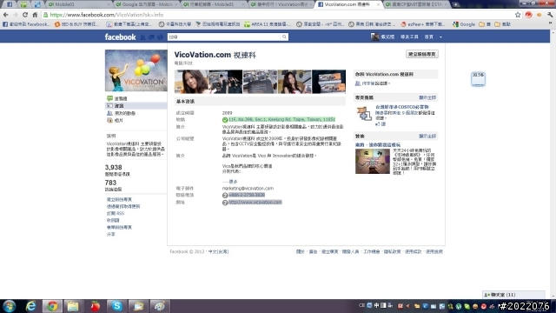Launch Internet Explorer from taskbar

[31, 306]
